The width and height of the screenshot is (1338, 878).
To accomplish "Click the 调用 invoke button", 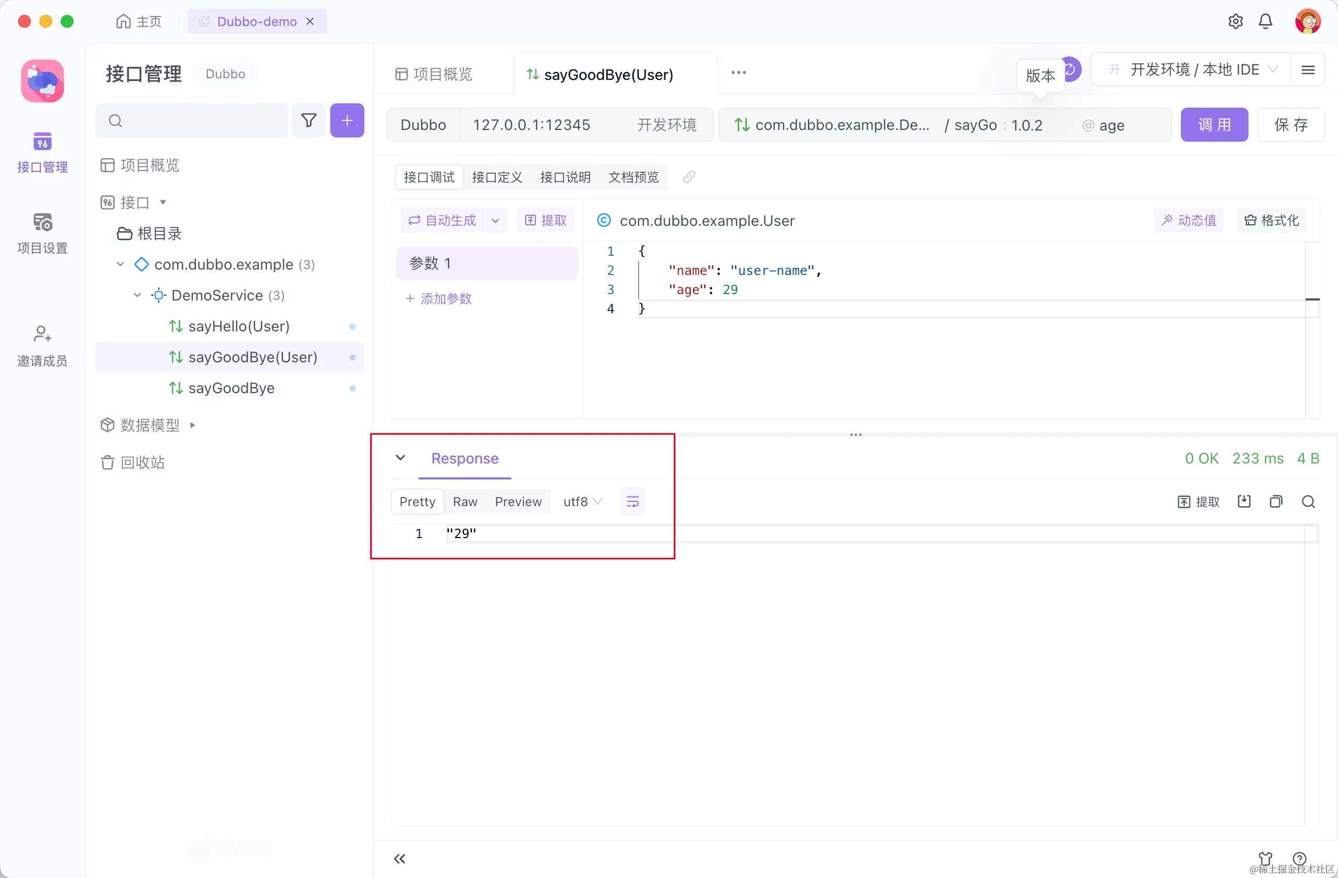I will [x=1214, y=125].
